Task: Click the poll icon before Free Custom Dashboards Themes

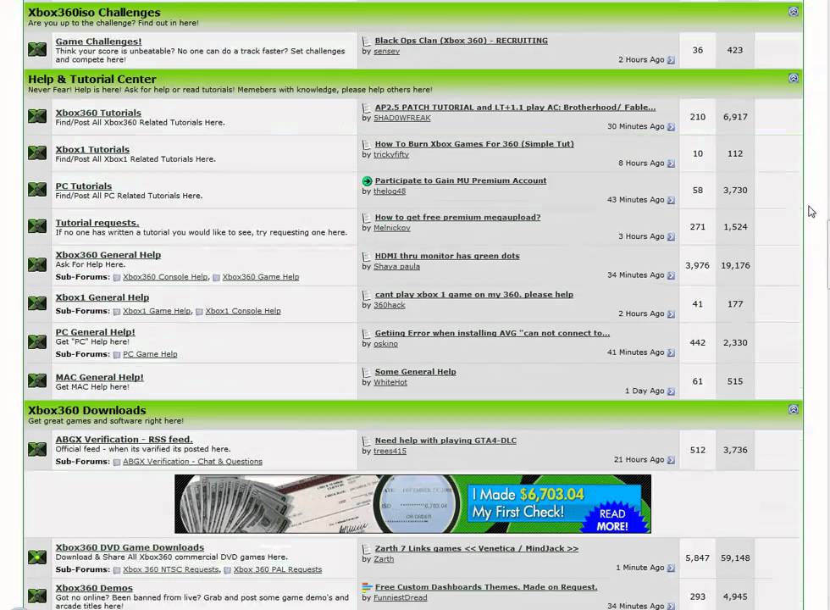Action: pyautogui.click(x=367, y=586)
